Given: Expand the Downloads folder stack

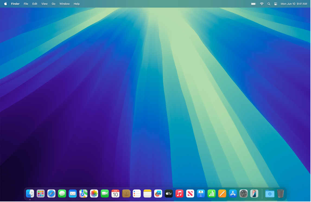Looking at the screenshot, I should pos(270,194).
